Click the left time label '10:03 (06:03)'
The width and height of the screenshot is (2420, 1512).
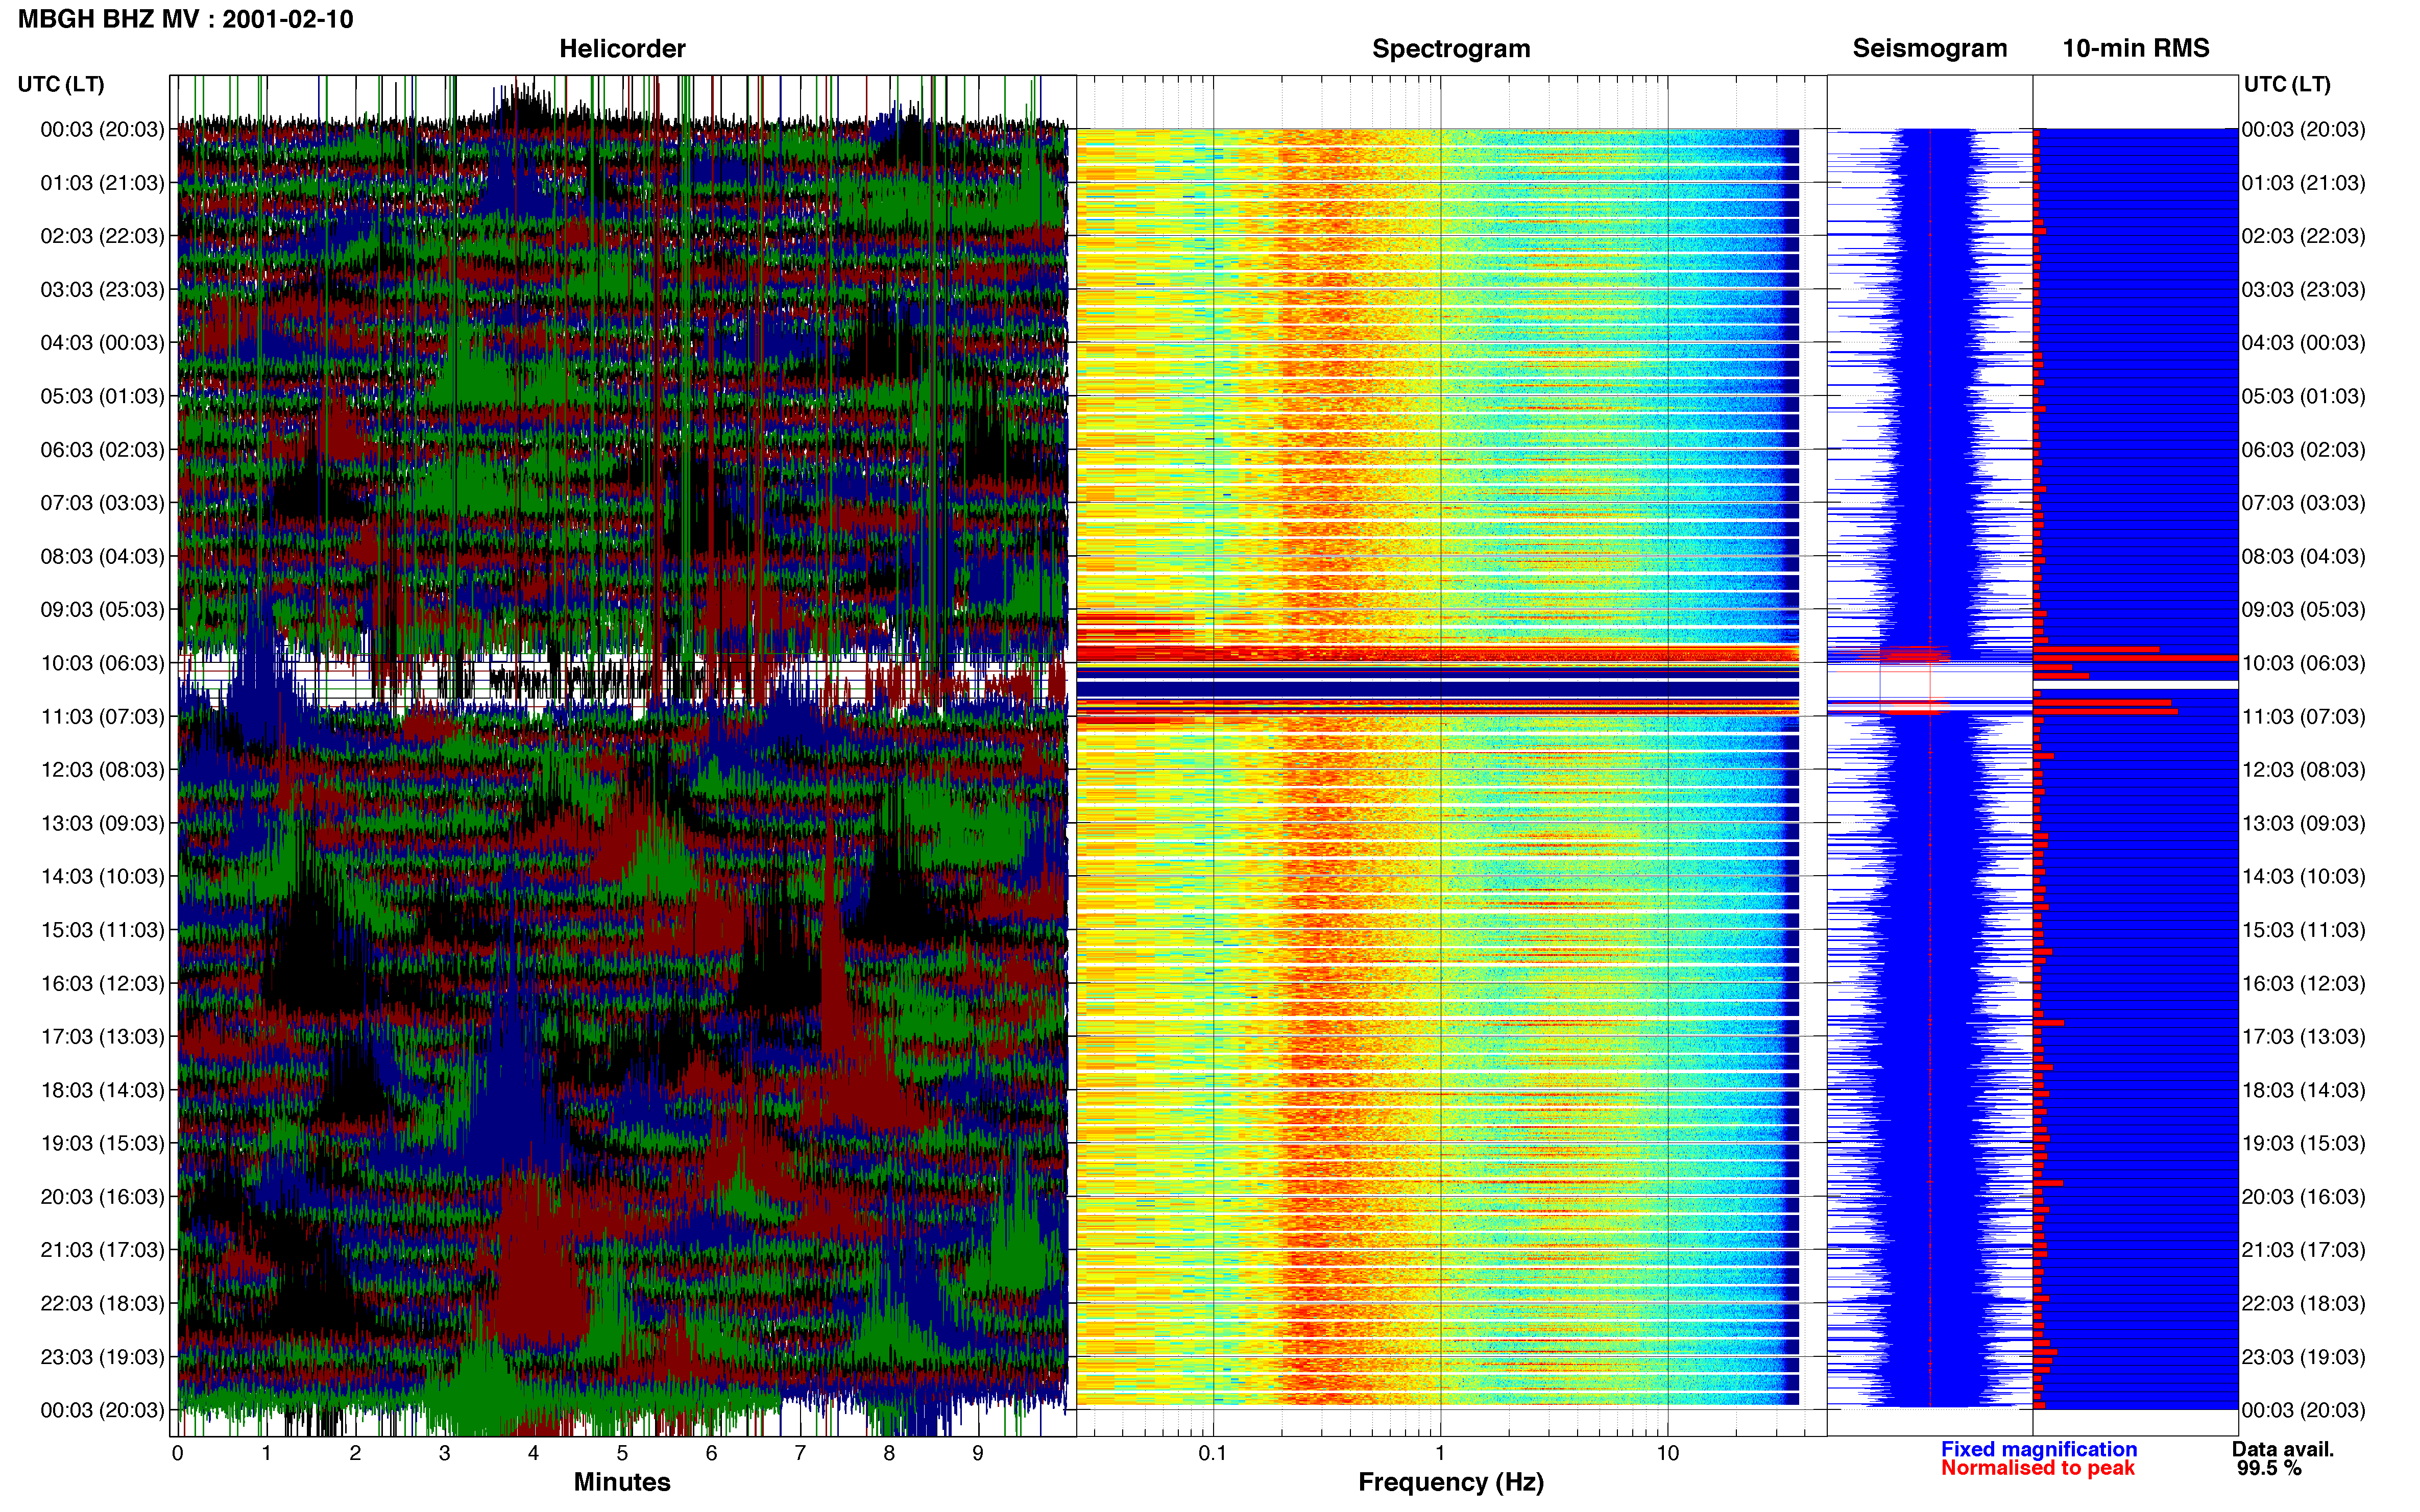[x=102, y=663]
